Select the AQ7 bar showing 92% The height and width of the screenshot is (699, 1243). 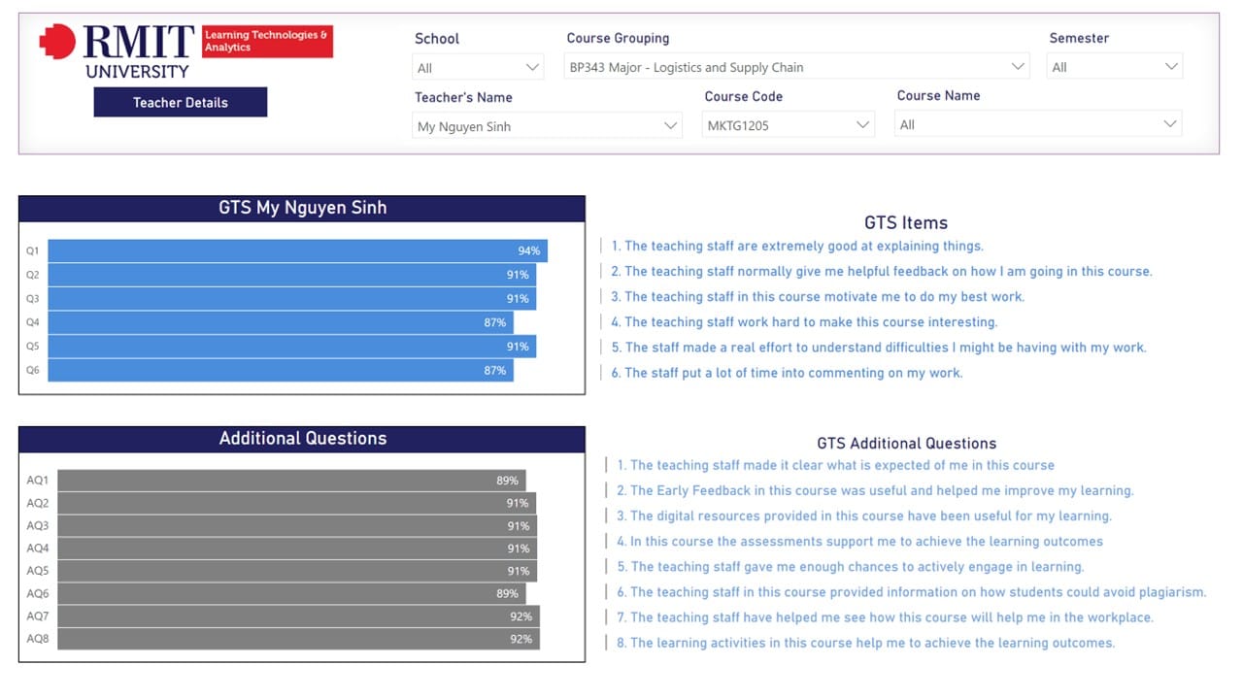[x=298, y=616]
